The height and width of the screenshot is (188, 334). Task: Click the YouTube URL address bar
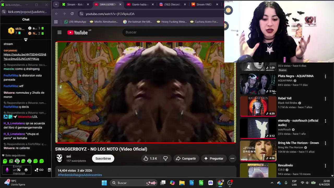151,14
